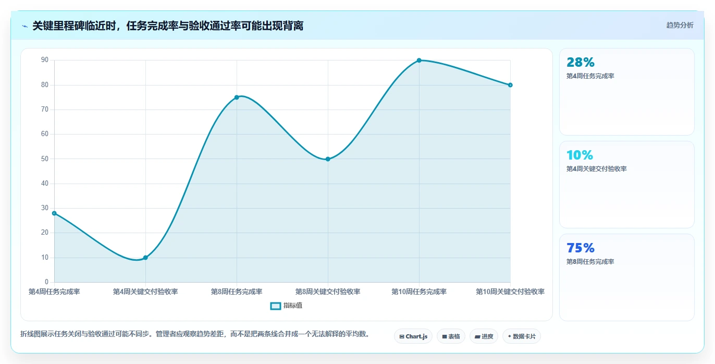Toggle the 指标值 legend color box
715x364 pixels.
pyautogui.click(x=276, y=306)
